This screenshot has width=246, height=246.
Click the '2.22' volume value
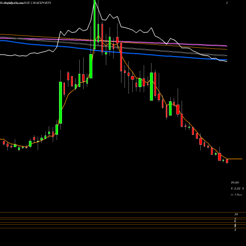(237, 188)
